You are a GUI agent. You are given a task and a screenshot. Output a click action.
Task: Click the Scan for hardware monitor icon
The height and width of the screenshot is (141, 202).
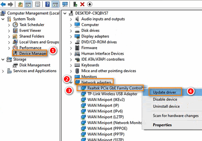(65, 4)
